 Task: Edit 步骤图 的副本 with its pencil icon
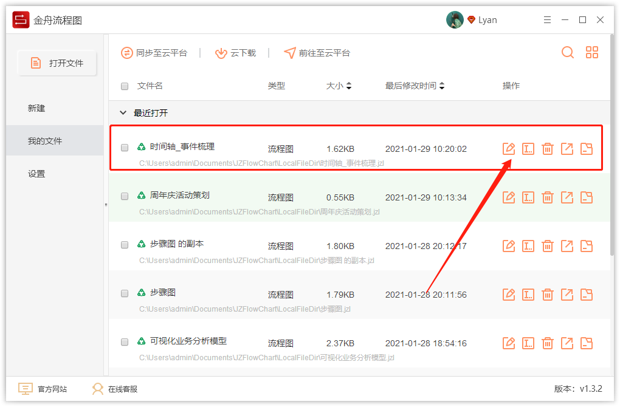[509, 246]
